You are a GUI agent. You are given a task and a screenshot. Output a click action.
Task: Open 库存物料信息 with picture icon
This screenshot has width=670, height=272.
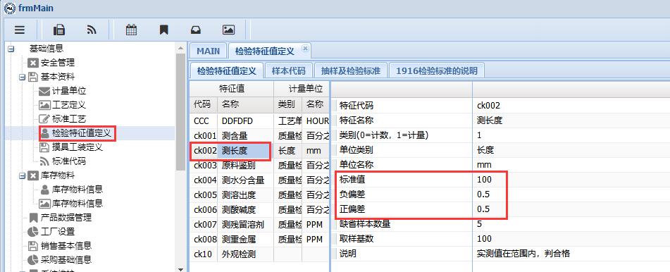click(x=77, y=204)
